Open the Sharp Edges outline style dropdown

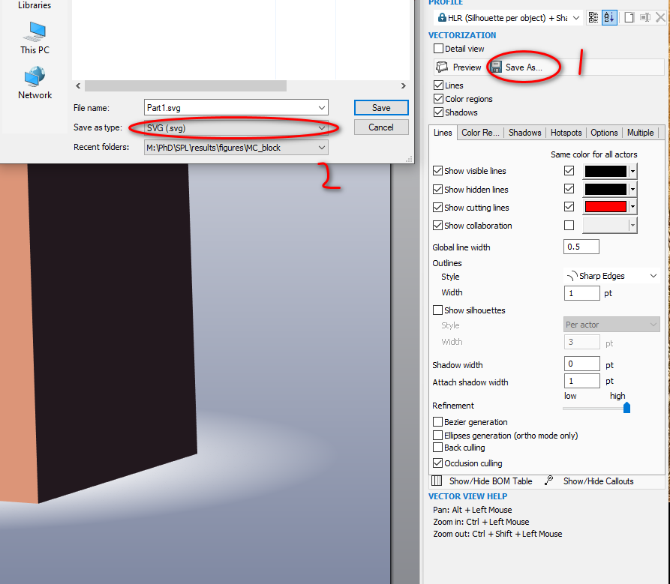(x=612, y=276)
